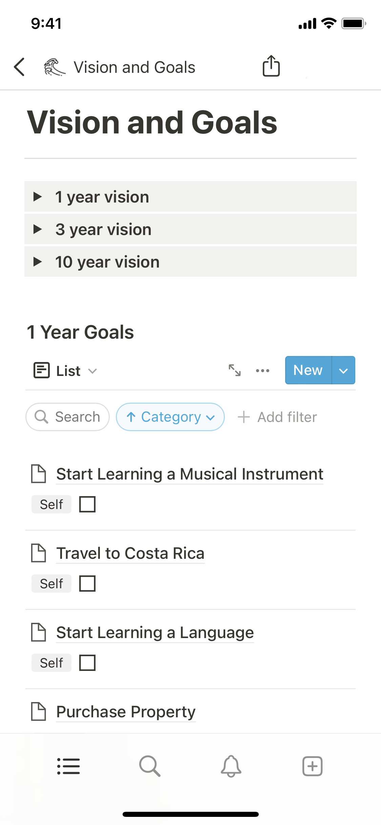Tap the expand full-screen arrows icon
The width and height of the screenshot is (381, 825).
click(x=235, y=370)
